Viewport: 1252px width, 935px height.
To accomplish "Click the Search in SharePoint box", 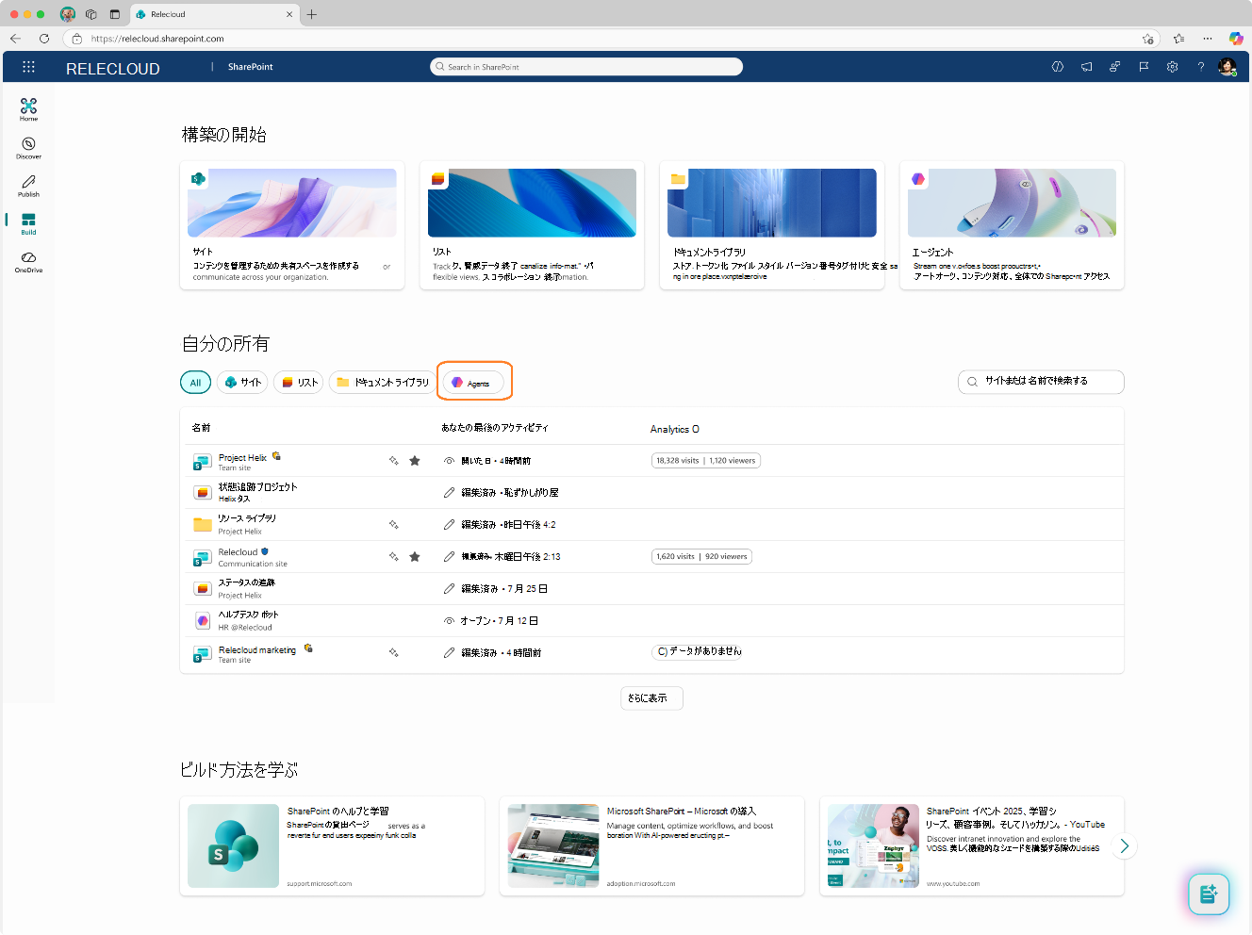I will [586, 67].
